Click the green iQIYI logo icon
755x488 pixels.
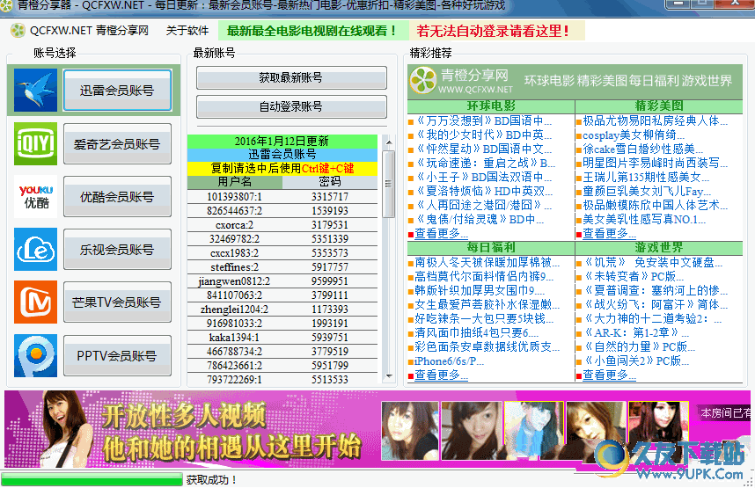tap(35, 144)
